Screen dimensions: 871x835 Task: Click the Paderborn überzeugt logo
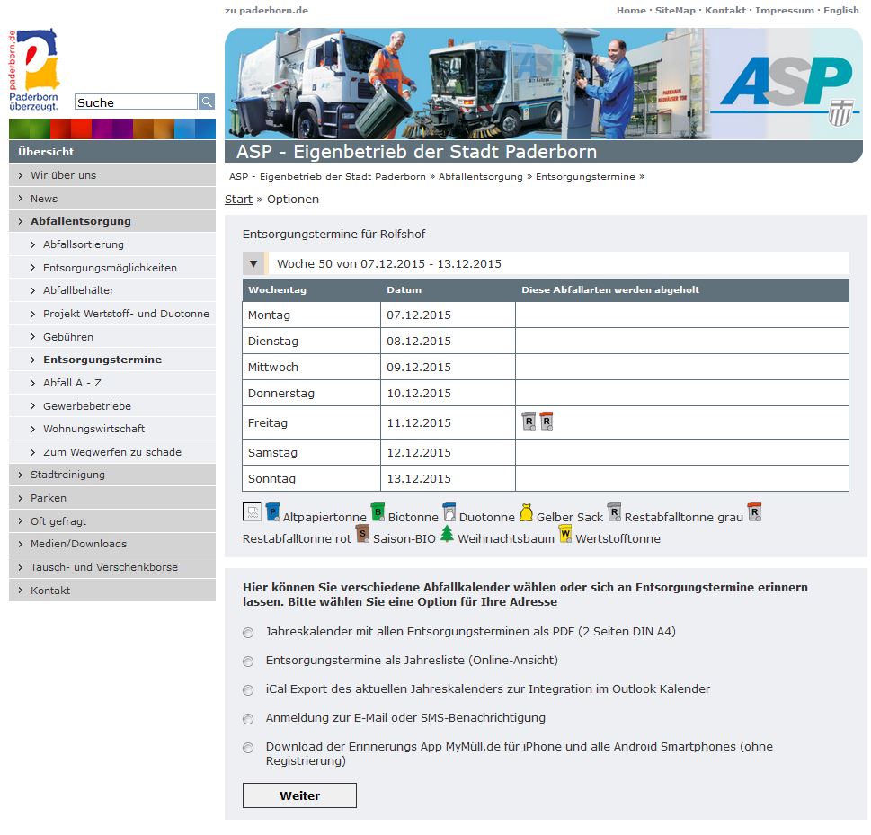coord(34,69)
